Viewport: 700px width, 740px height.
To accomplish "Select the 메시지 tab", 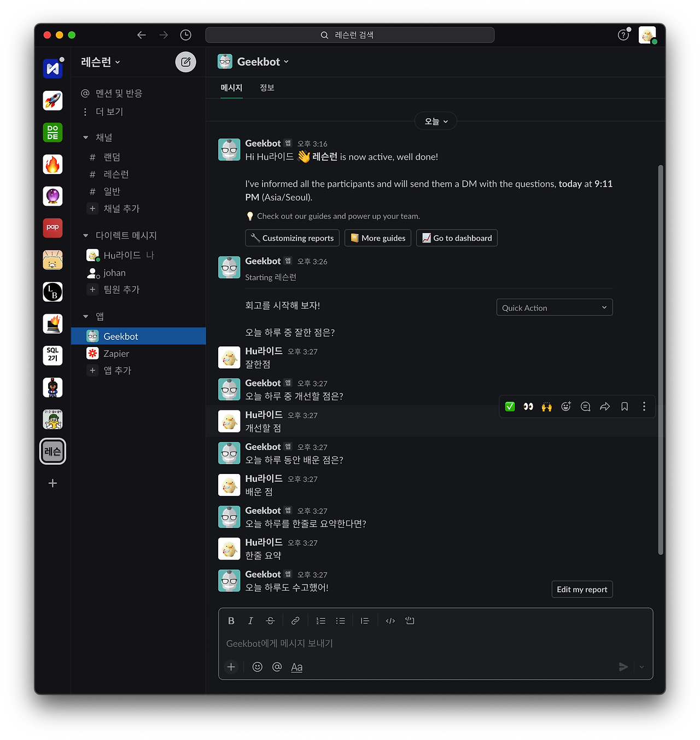I will 231,88.
